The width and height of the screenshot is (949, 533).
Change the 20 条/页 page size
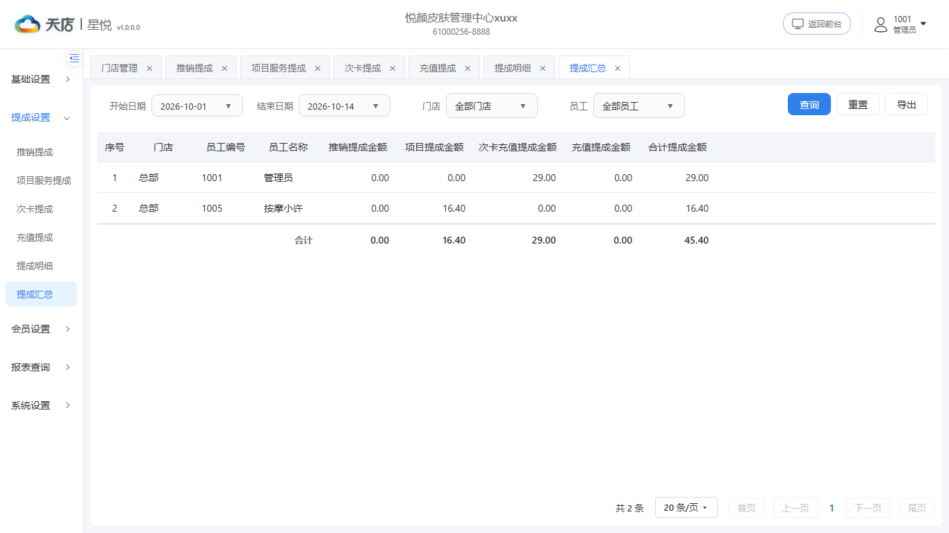pos(686,507)
